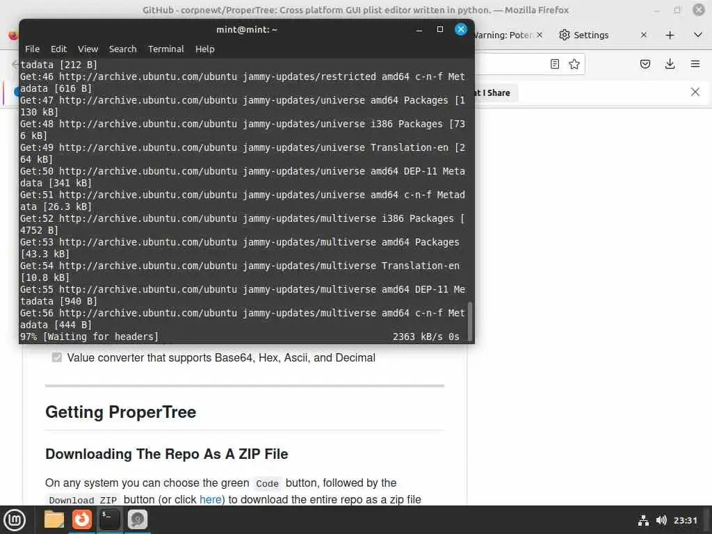The image size is (712, 534).
Task: Open the Linux Mint start menu
Action: [x=15, y=520]
